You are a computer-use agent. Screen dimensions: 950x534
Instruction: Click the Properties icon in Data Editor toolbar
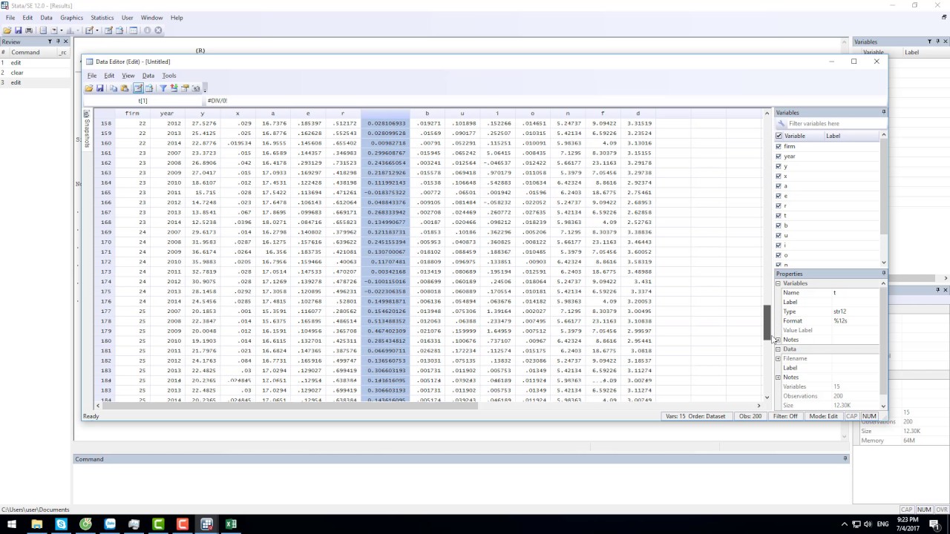pyautogui.click(x=185, y=88)
